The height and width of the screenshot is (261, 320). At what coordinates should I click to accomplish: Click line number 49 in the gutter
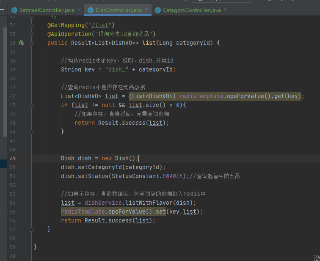tap(13, 159)
